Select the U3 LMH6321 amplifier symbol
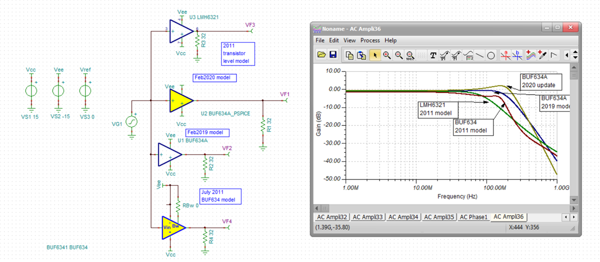Screen dimensions: 600x262 (181, 31)
